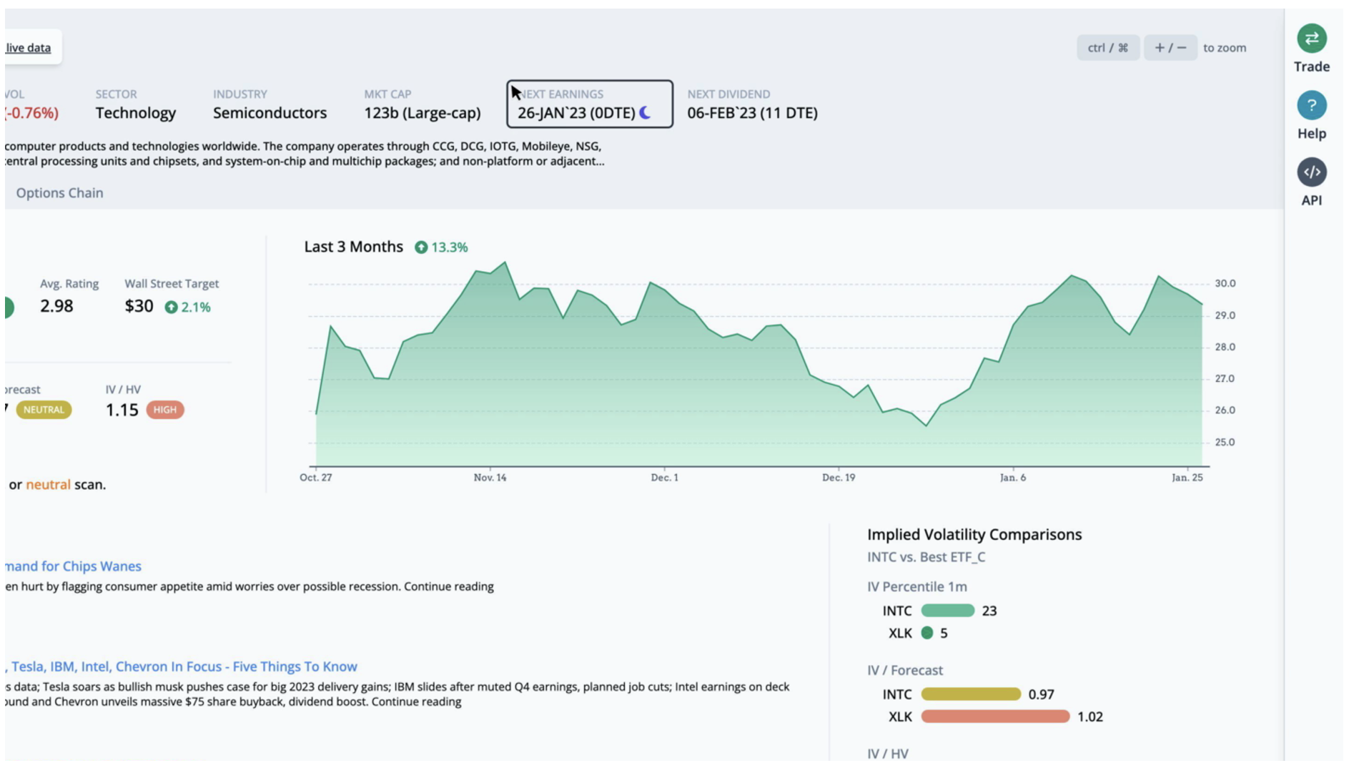
Task: Switch to the Options Chain tab
Action: click(60, 192)
